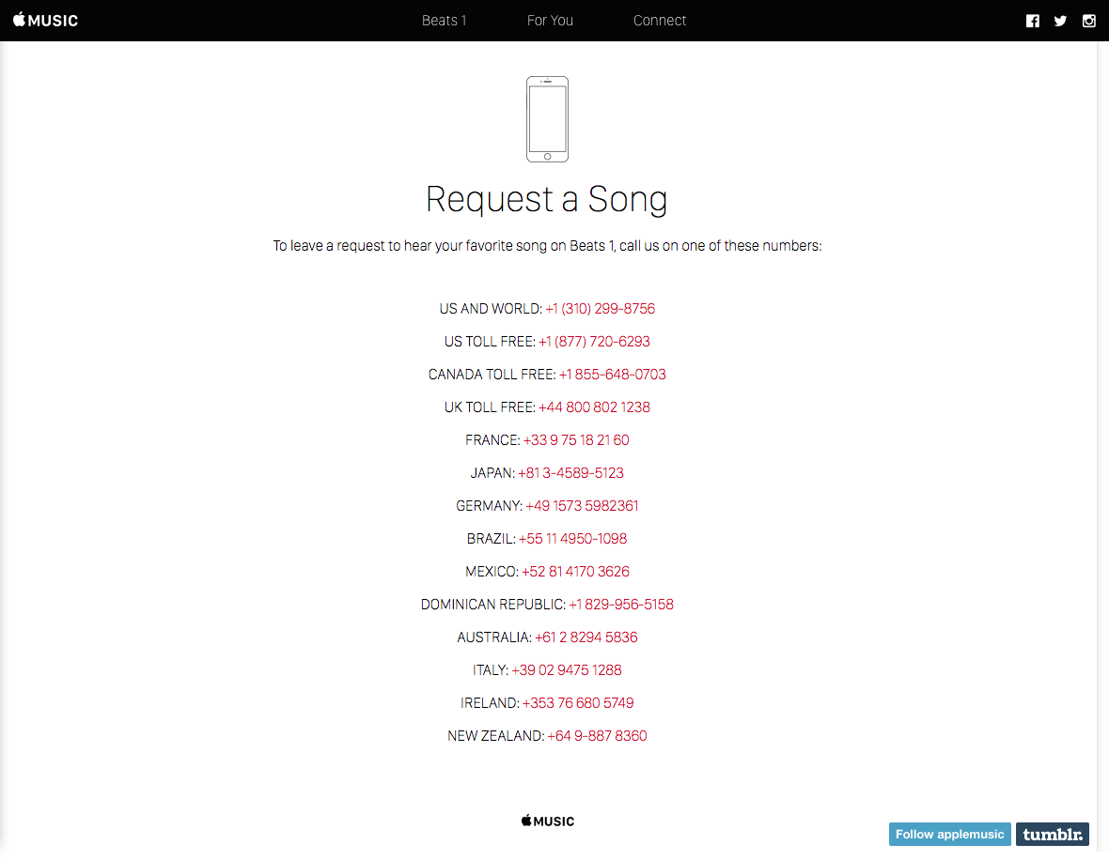Click the 'To leave a request' instruction text

[x=547, y=246]
